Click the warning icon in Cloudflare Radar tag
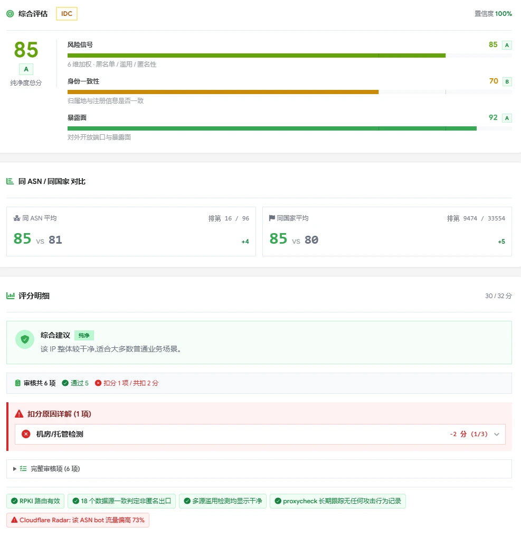 click(14, 520)
